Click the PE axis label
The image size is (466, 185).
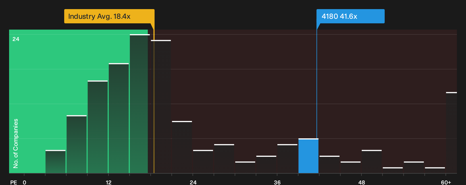coord(13,182)
